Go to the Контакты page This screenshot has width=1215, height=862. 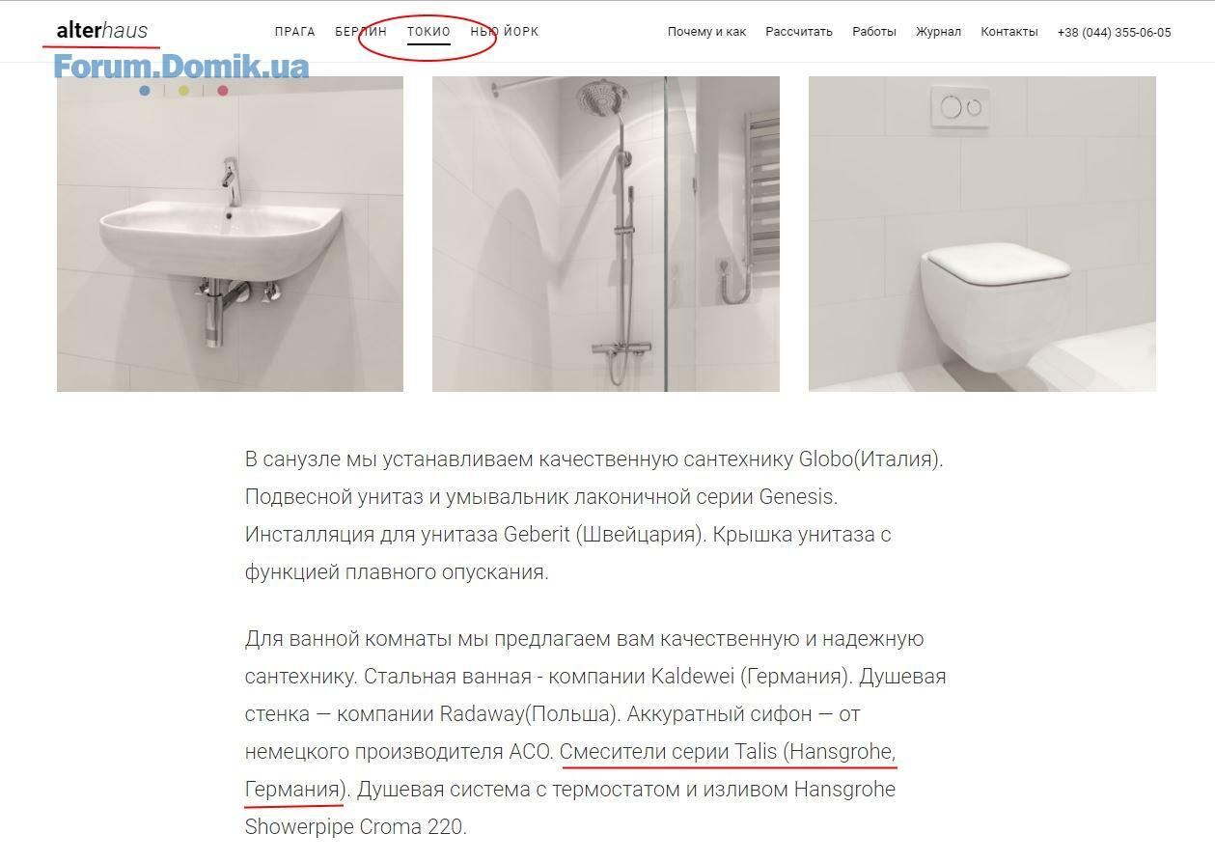[1009, 32]
